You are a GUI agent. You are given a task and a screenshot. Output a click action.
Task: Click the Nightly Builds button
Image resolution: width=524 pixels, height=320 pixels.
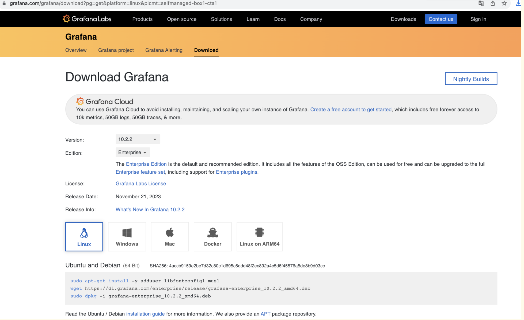pyautogui.click(x=471, y=79)
